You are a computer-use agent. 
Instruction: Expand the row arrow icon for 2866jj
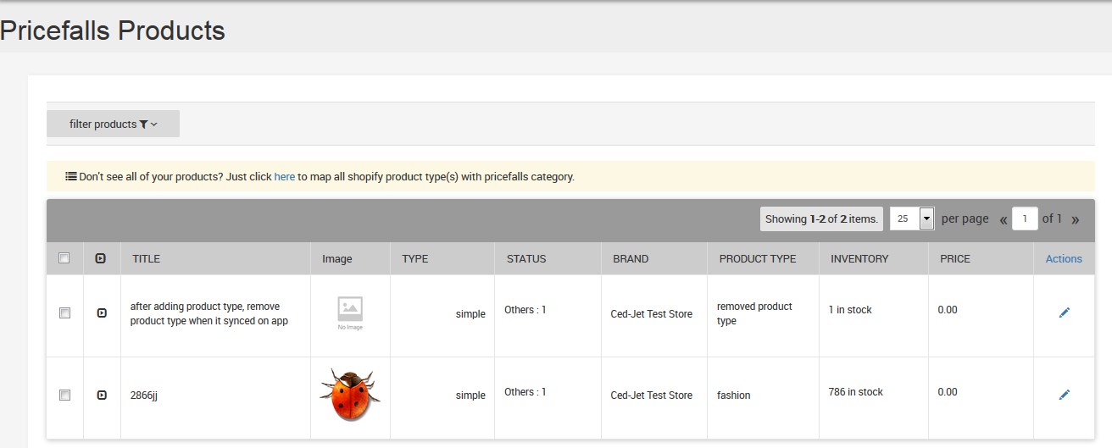click(x=102, y=395)
